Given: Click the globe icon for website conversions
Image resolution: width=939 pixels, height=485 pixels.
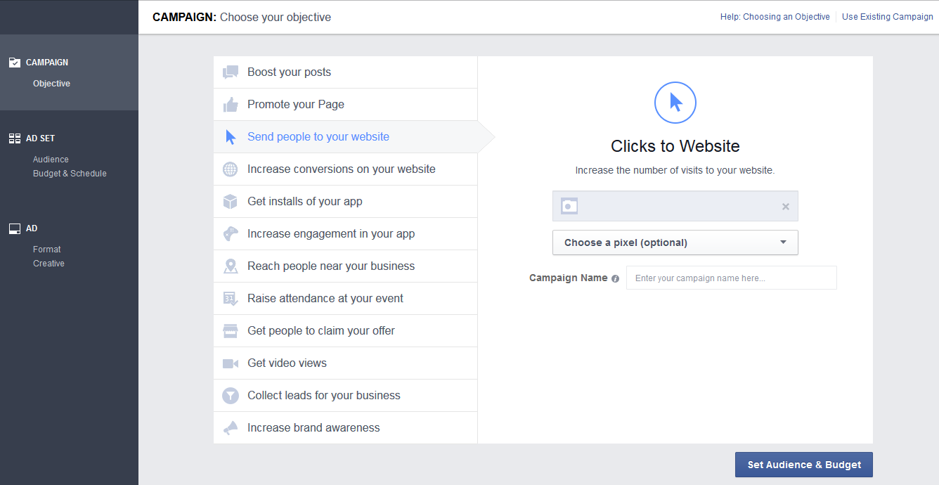Looking at the screenshot, I should click(230, 169).
